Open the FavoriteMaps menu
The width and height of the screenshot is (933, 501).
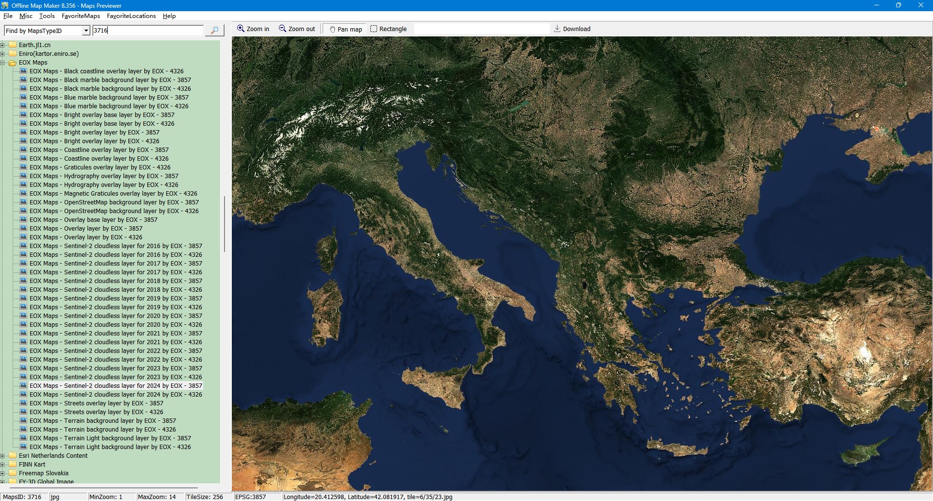click(81, 16)
